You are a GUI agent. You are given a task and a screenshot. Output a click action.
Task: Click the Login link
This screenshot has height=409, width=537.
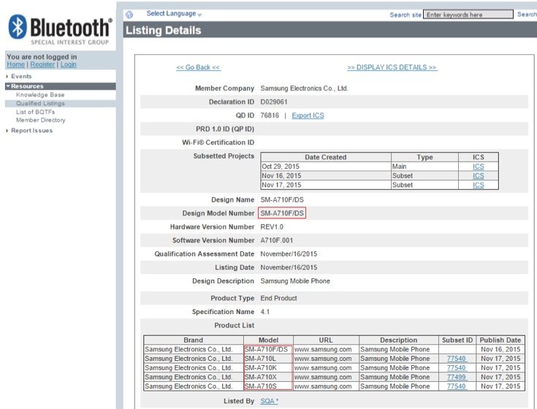69,64
